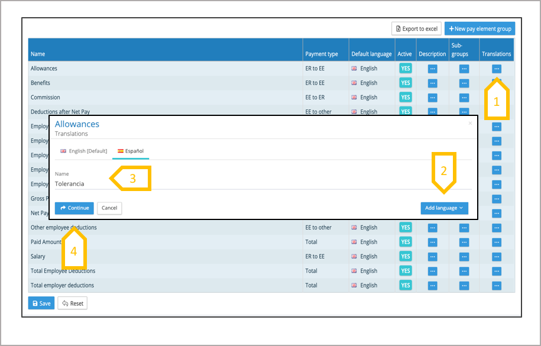The image size is (541, 346).
Task: Switch to the English [Default] tab
Action: coord(84,151)
